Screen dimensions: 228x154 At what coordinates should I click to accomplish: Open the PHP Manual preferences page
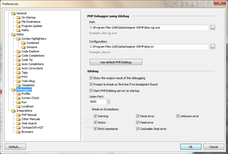(29, 115)
